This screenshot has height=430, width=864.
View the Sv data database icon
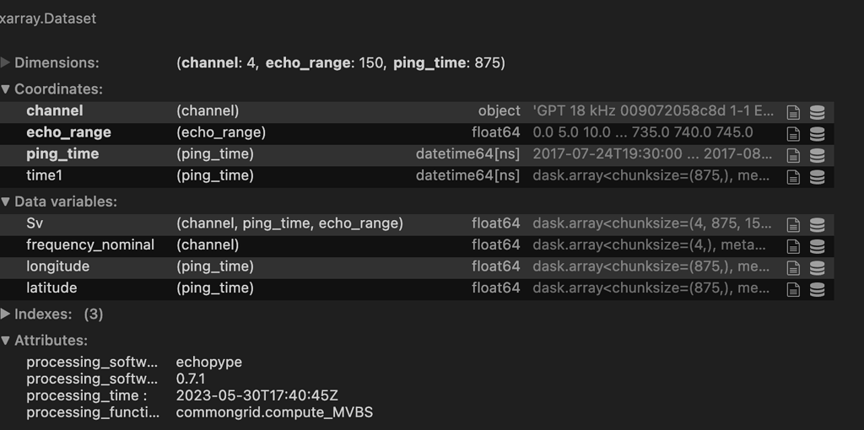(817, 224)
